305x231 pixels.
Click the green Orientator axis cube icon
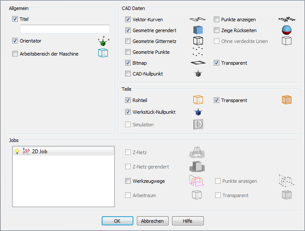[x=103, y=41]
